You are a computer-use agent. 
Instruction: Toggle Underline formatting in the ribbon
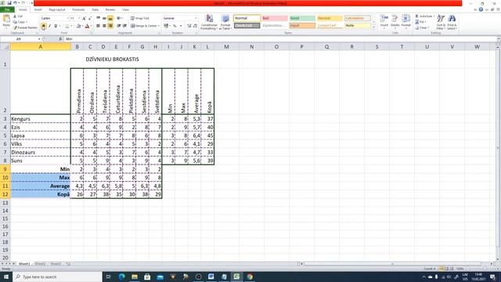coord(56,26)
